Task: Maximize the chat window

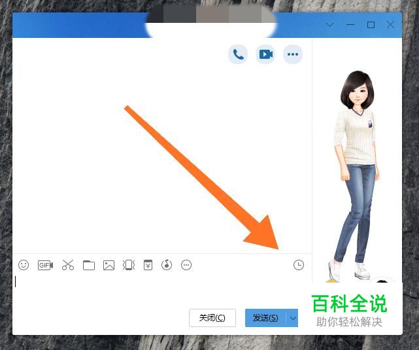Action: click(371, 25)
